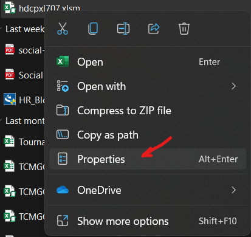251x237 pixels.
Task: Collapse the Last month group
Action: pyautogui.click(x=1, y=121)
